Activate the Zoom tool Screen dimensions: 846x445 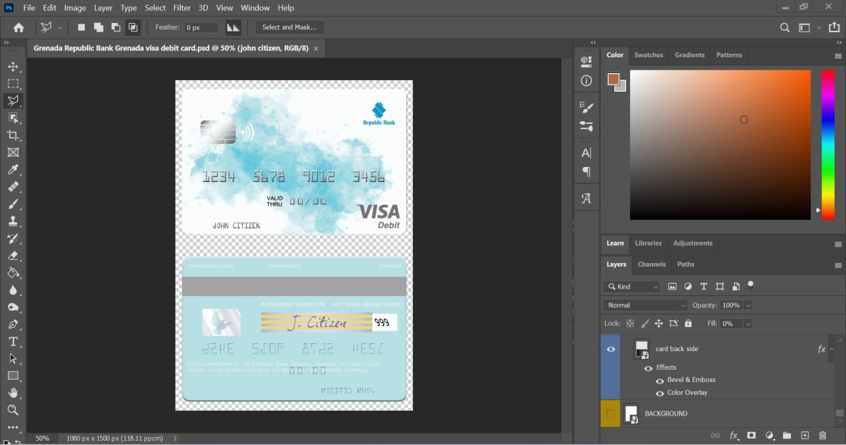pyautogui.click(x=13, y=410)
